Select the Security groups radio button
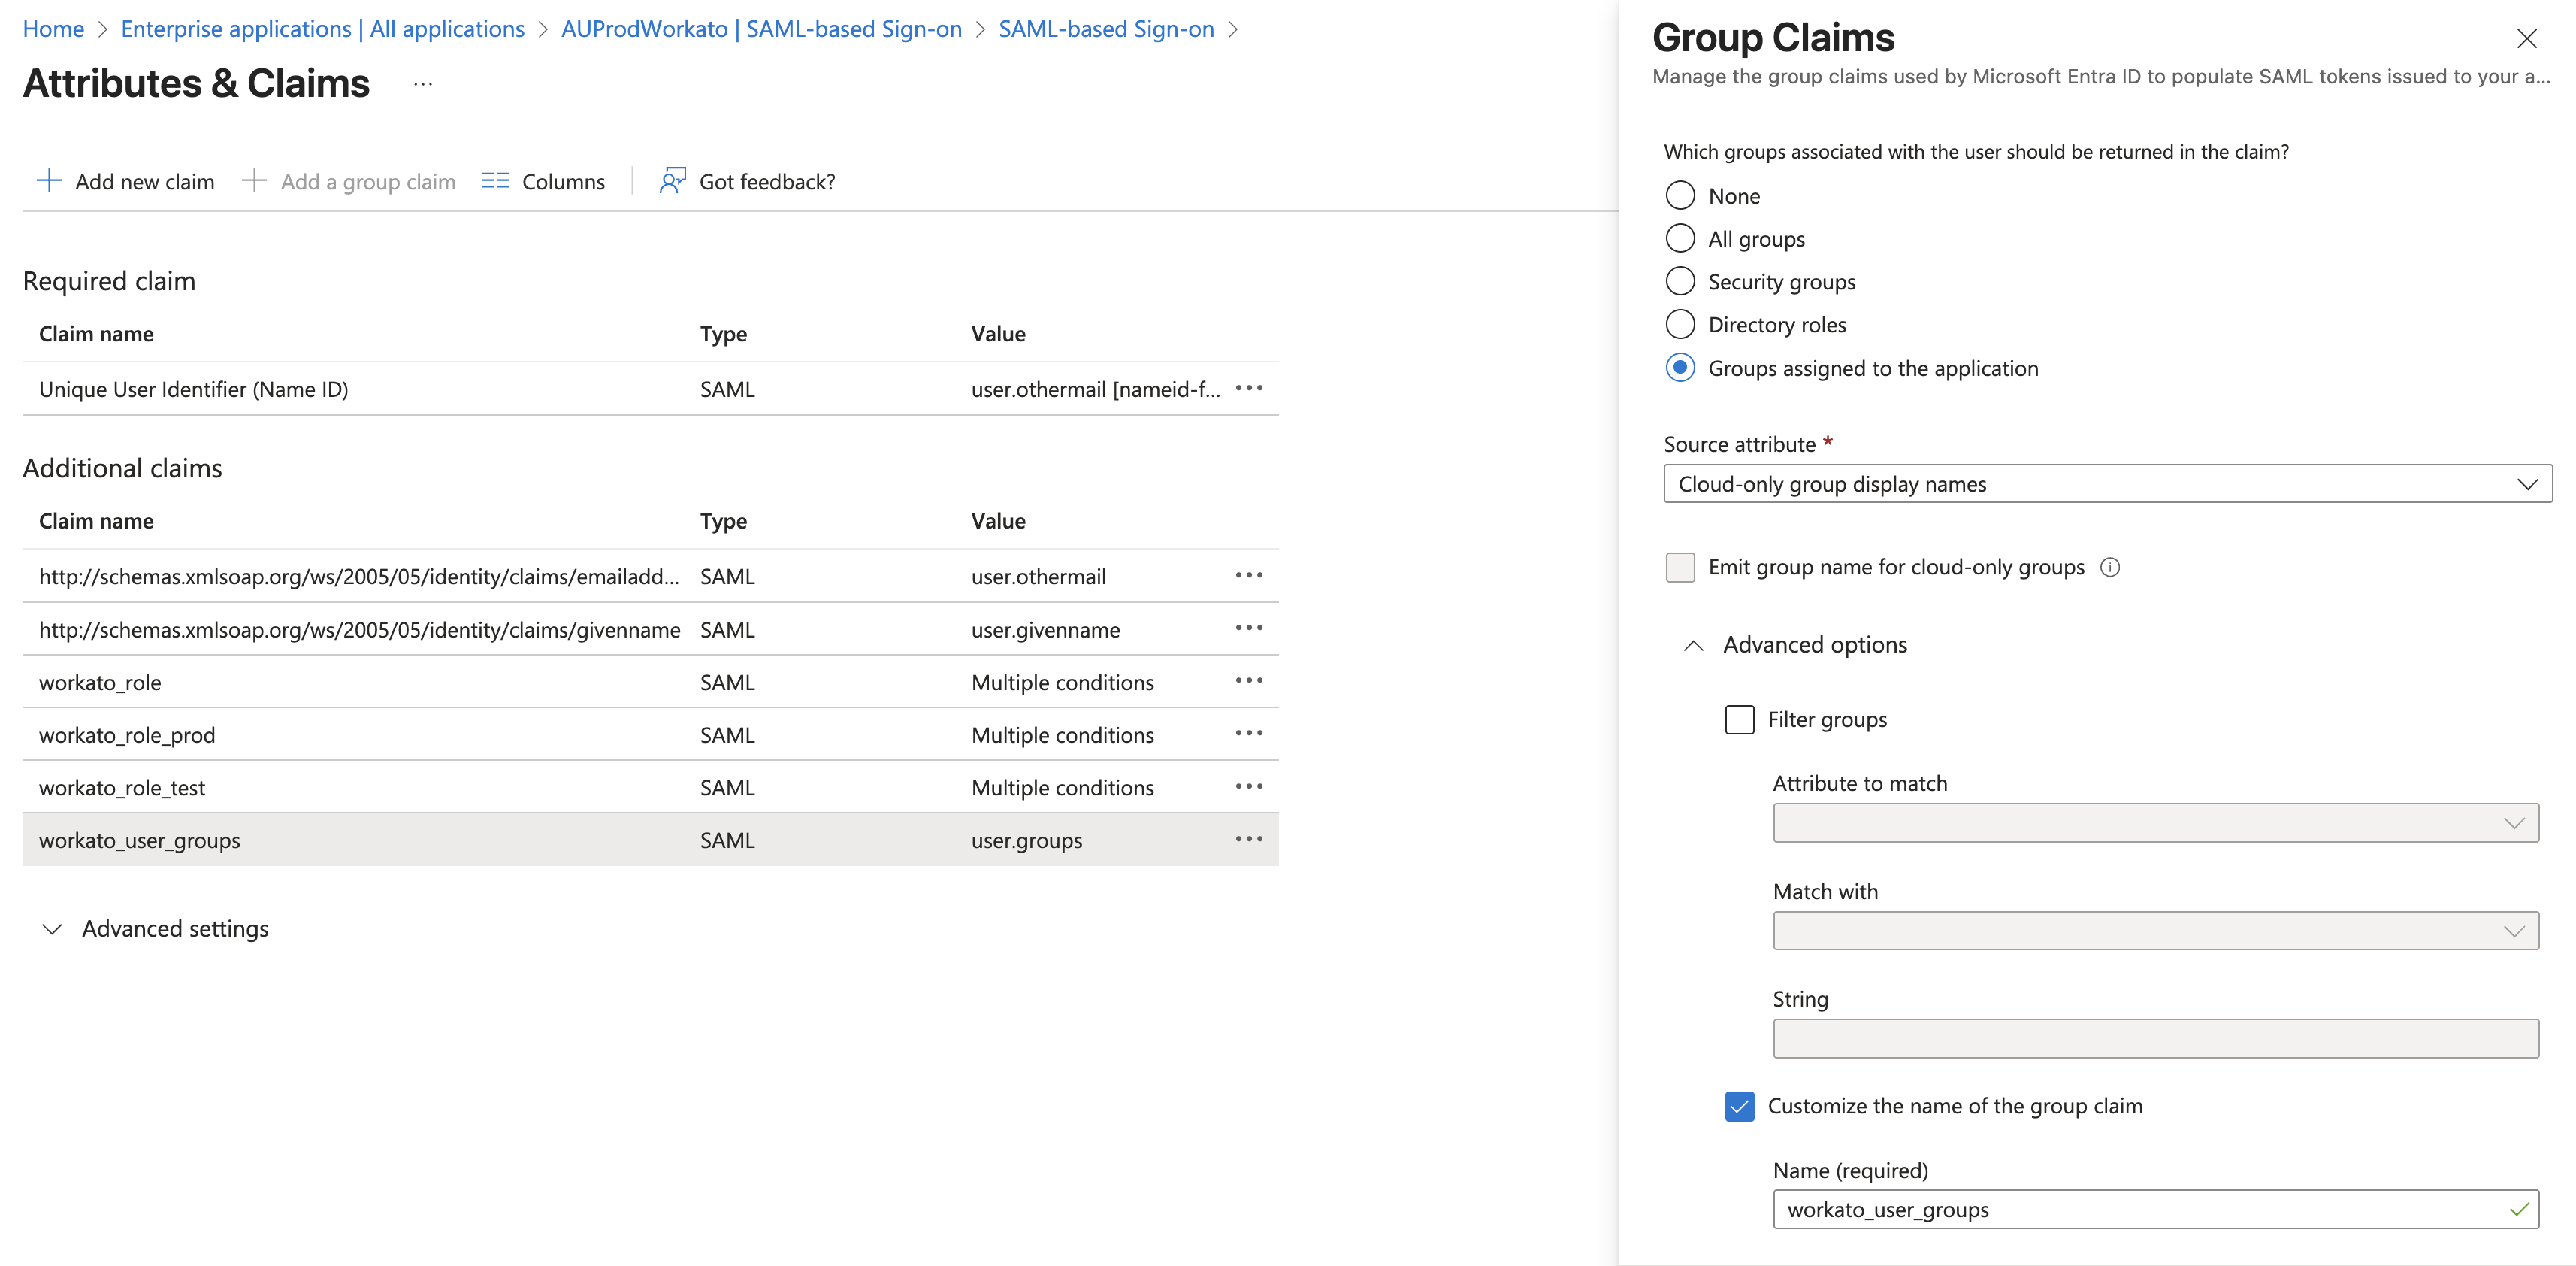Image resolution: width=2576 pixels, height=1266 pixels. click(x=1680, y=281)
